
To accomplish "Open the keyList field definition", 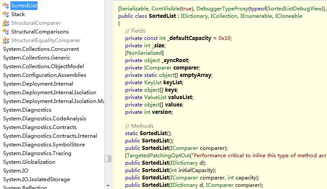I will (x=173, y=83).
